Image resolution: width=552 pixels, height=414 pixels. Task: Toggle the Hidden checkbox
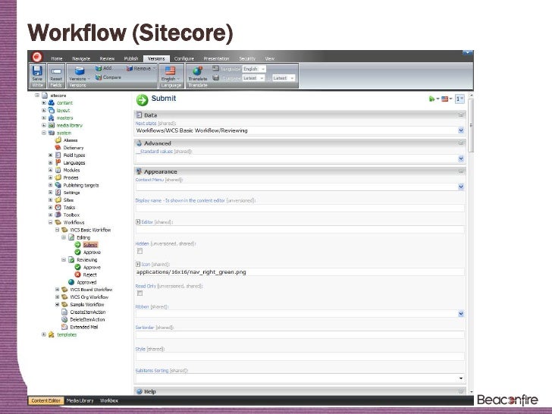pyautogui.click(x=140, y=251)
